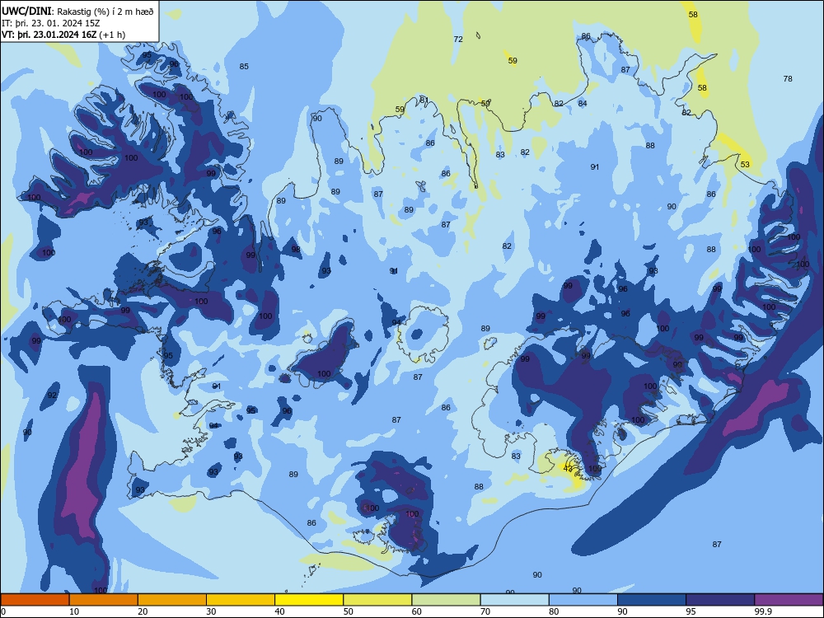Click the '40' label on the color scale

[279, 611]
